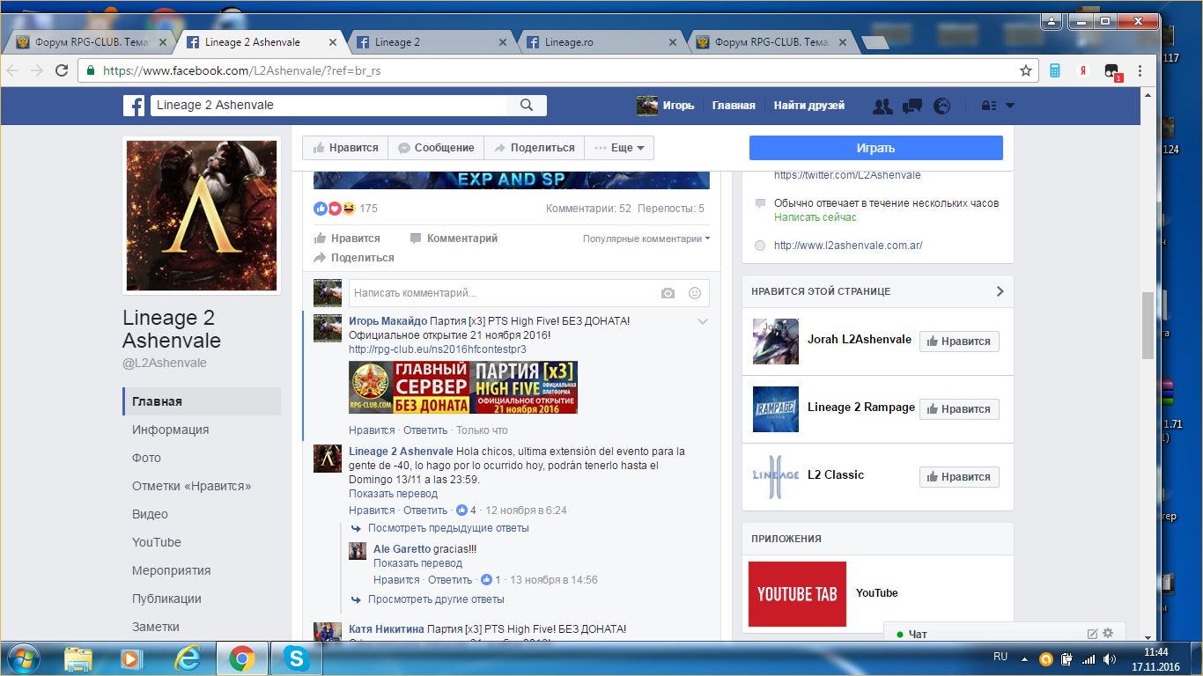Open notifications globe icon
The image size is (1203, 676).
click(x=942, y=106)
